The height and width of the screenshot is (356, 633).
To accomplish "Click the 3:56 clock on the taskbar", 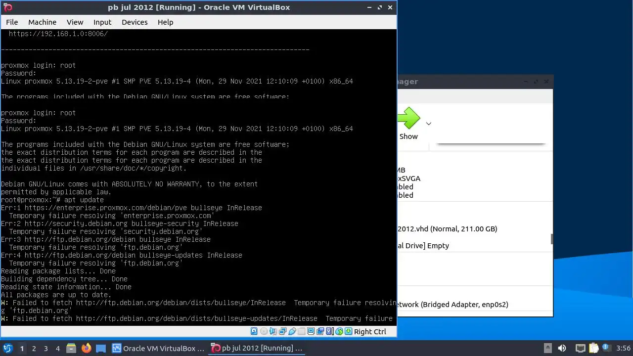I will (x=624, y=349).
